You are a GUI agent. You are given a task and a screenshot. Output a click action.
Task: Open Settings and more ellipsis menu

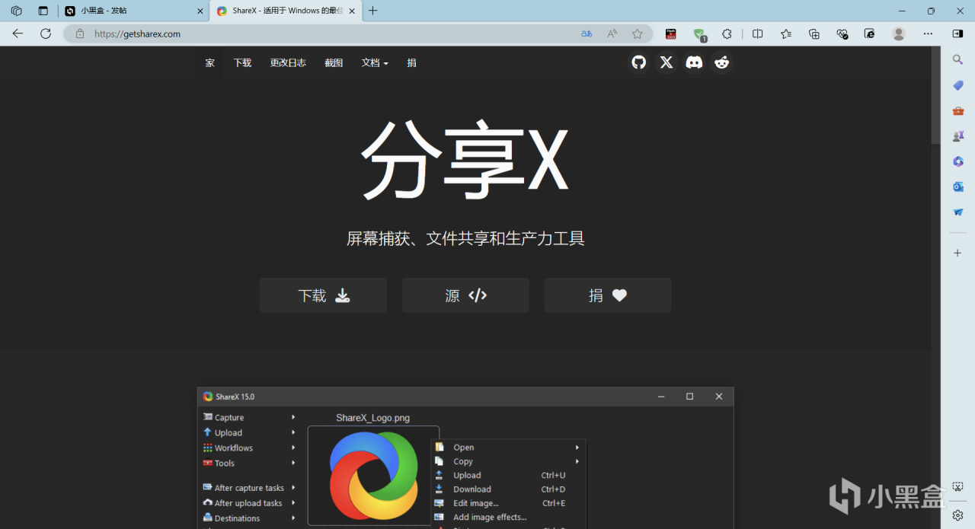tap(928, 33)
